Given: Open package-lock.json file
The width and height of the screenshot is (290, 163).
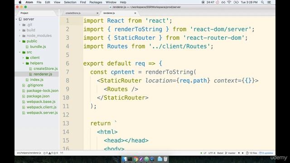Looking at the screenshot, I should click(x=42, y=91).
